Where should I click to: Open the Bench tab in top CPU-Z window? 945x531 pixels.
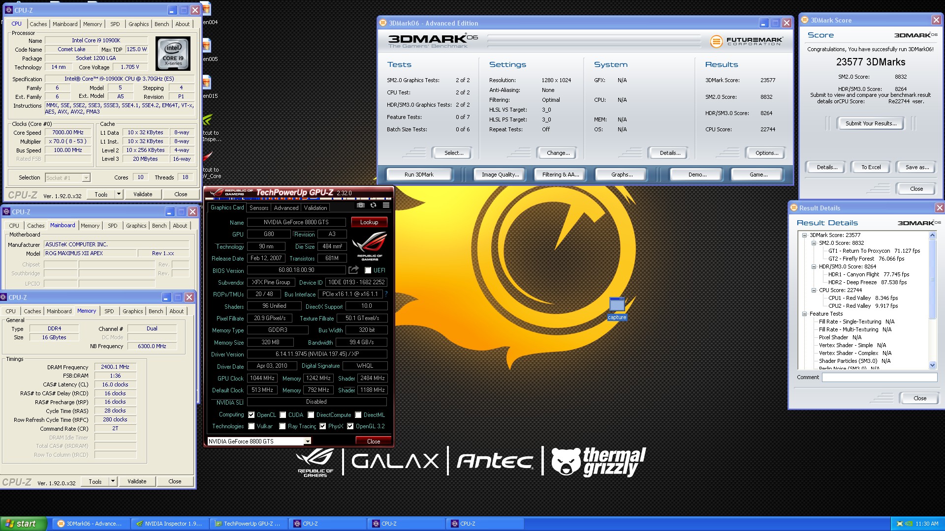tap(161, 24)
